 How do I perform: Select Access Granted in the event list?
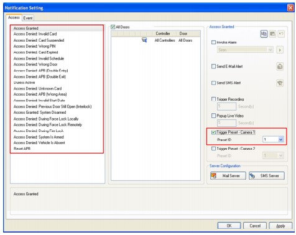(57, 28)
